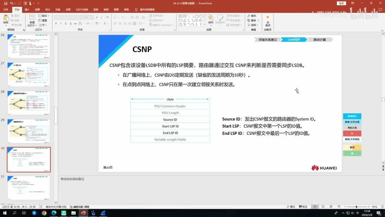Open the 审阅 ribbon tab
The height and width of the screenshot is (217, 385).
[x=106, y=10]
